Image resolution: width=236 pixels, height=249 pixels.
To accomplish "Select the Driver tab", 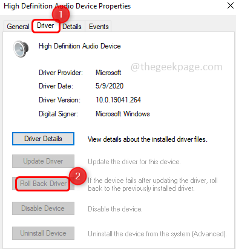I will 45,25.
